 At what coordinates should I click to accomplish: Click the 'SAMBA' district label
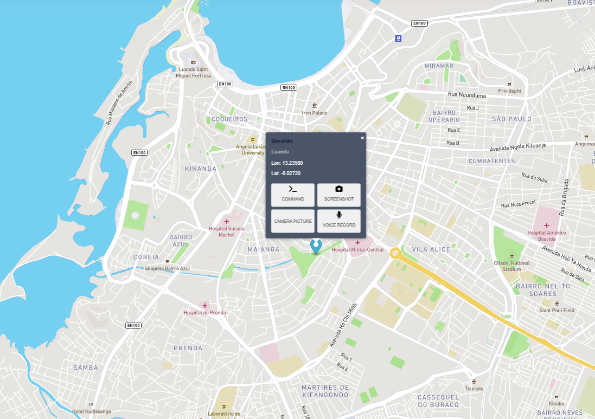tap(86, 368)
